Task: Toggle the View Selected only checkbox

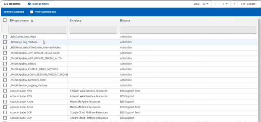Action: pyautogui.click(x=32, y=12)
